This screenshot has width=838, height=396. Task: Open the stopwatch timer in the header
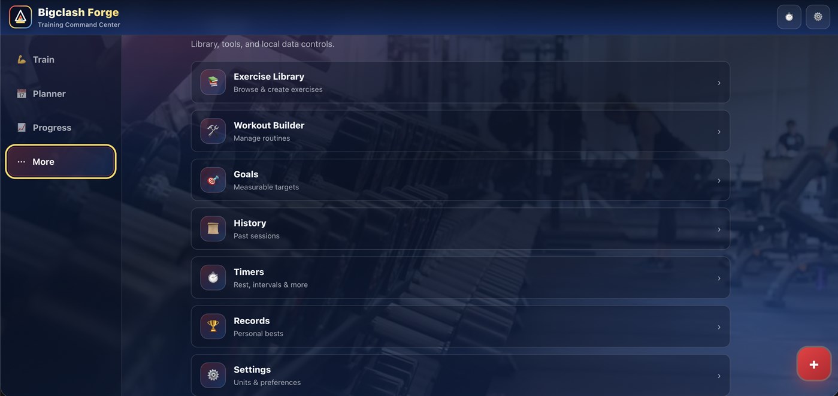[789, 17]
